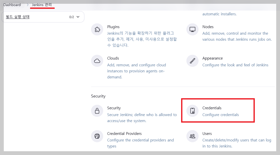Open the Credentials title
Image resolution: width=280 pixels, height=155 pixels.
click(212, 108)
